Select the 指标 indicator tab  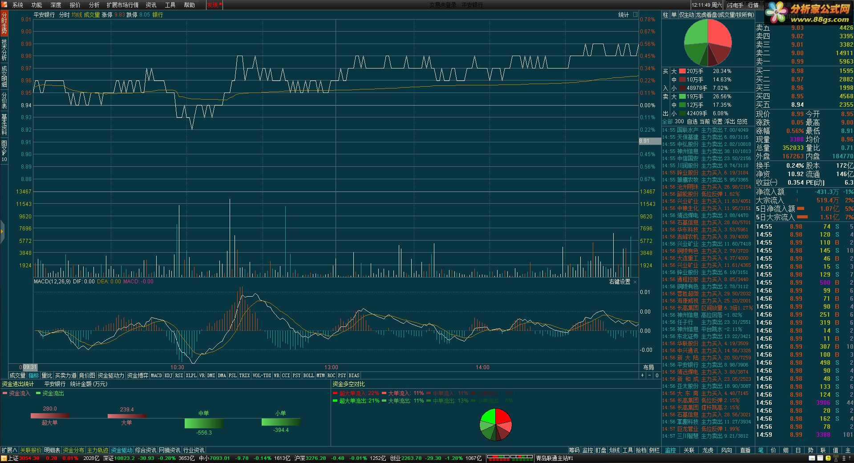pyautogui.click(x=33, y=375)
